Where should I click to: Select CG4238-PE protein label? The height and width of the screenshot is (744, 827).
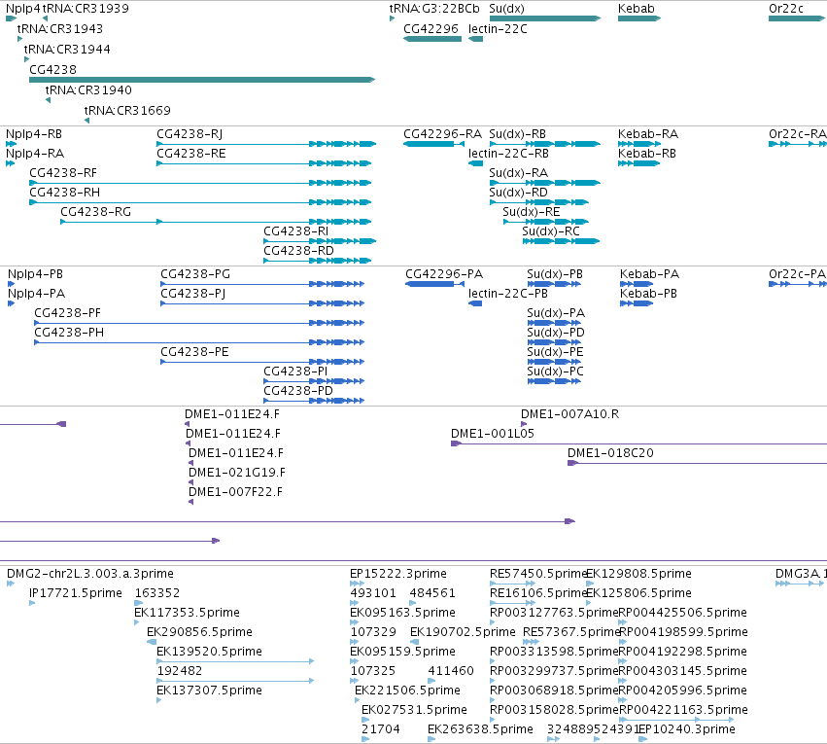tap(194, 352)
